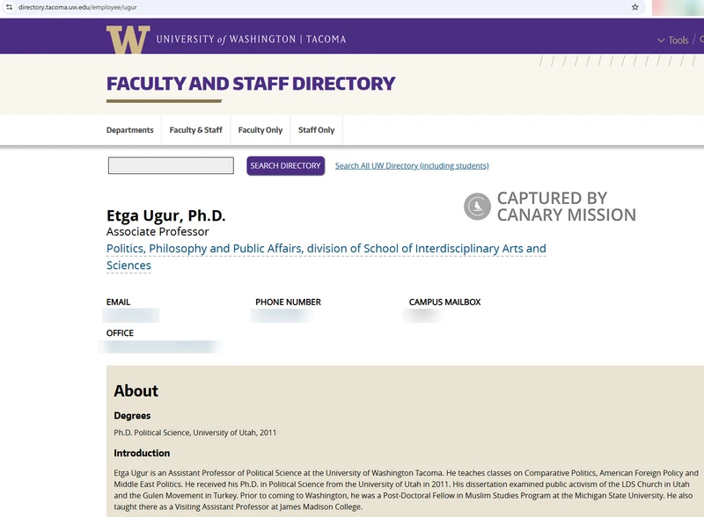Click the Etga Ugur, Ph.D. name heading
Viewport: 704px width, 517px height.
tap(165, 216)
